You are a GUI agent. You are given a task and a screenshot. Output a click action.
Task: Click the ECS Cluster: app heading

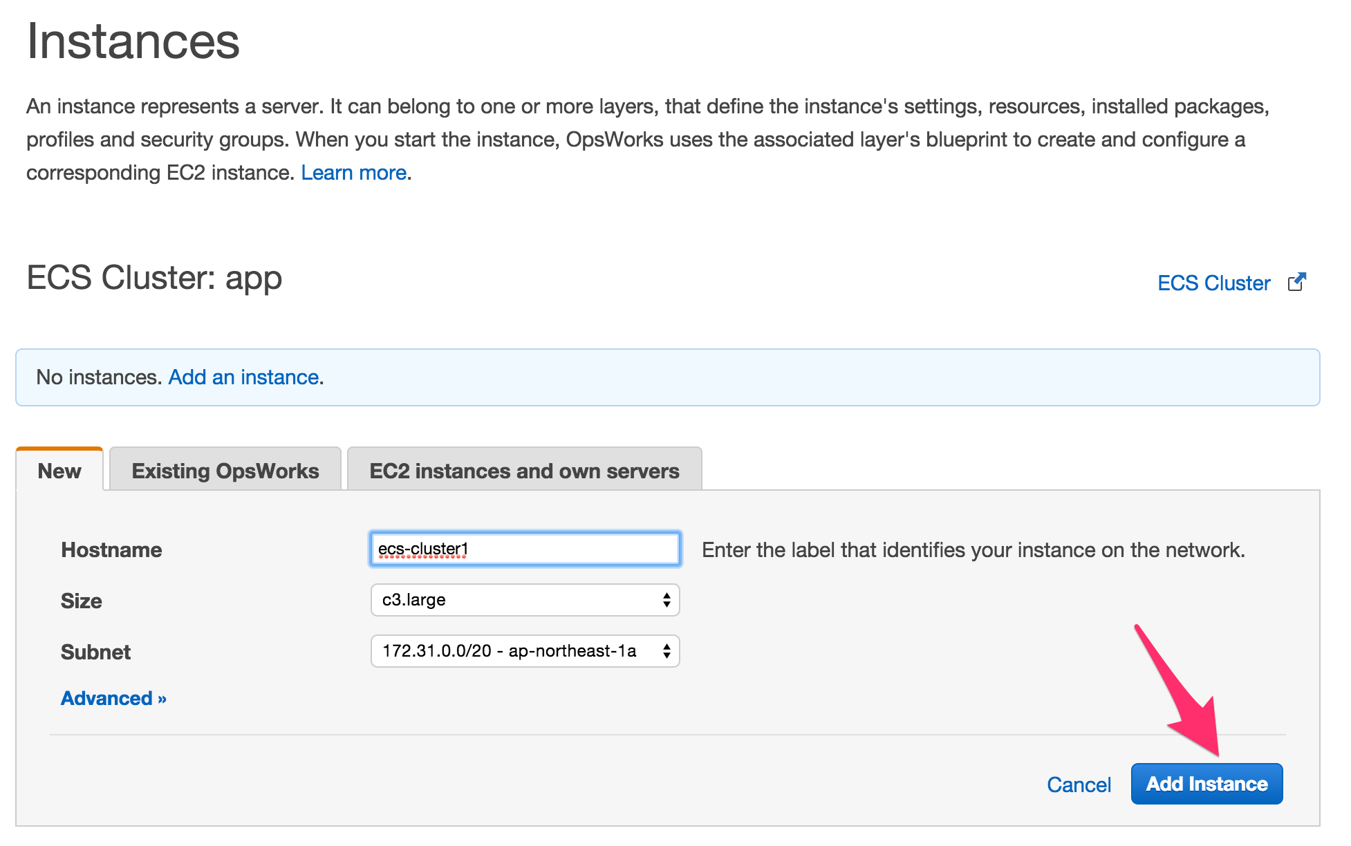click(153, 278)
